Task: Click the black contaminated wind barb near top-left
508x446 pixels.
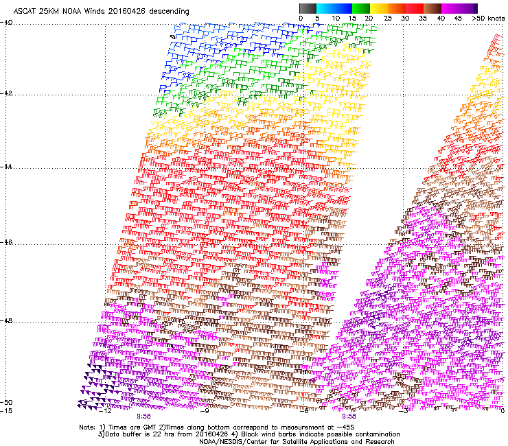Action: (x=173, y=37)
